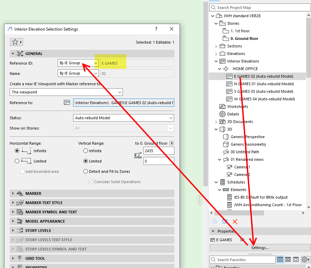The image size is (311, 268).
Task: Collapse the Stories tree node
Action: coord(216,23)
